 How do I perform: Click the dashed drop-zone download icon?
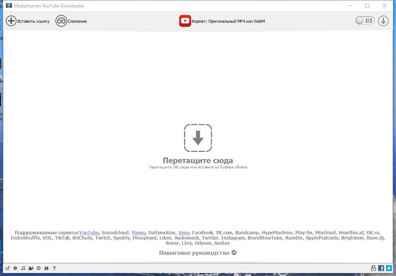coord(198,138)
